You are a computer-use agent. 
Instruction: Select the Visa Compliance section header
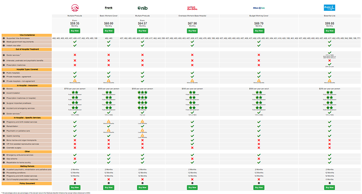click(x=27, y=35)
